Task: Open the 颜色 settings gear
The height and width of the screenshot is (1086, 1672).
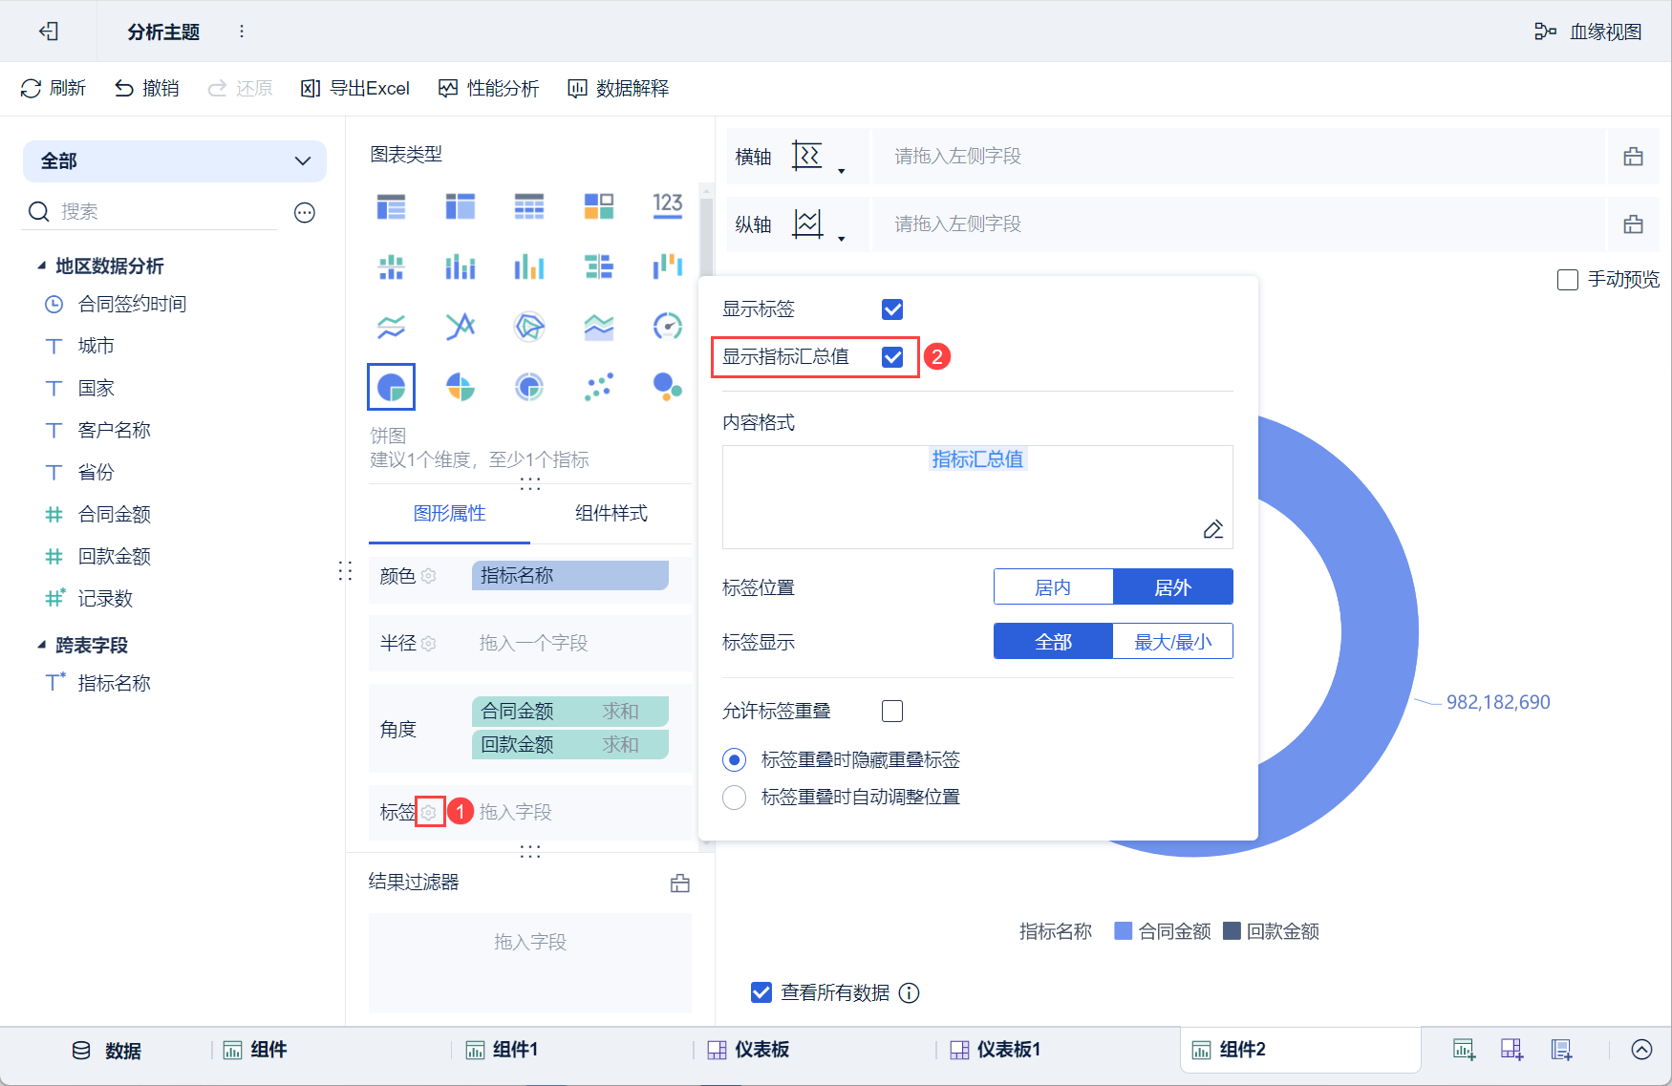Action: (429, 576)
